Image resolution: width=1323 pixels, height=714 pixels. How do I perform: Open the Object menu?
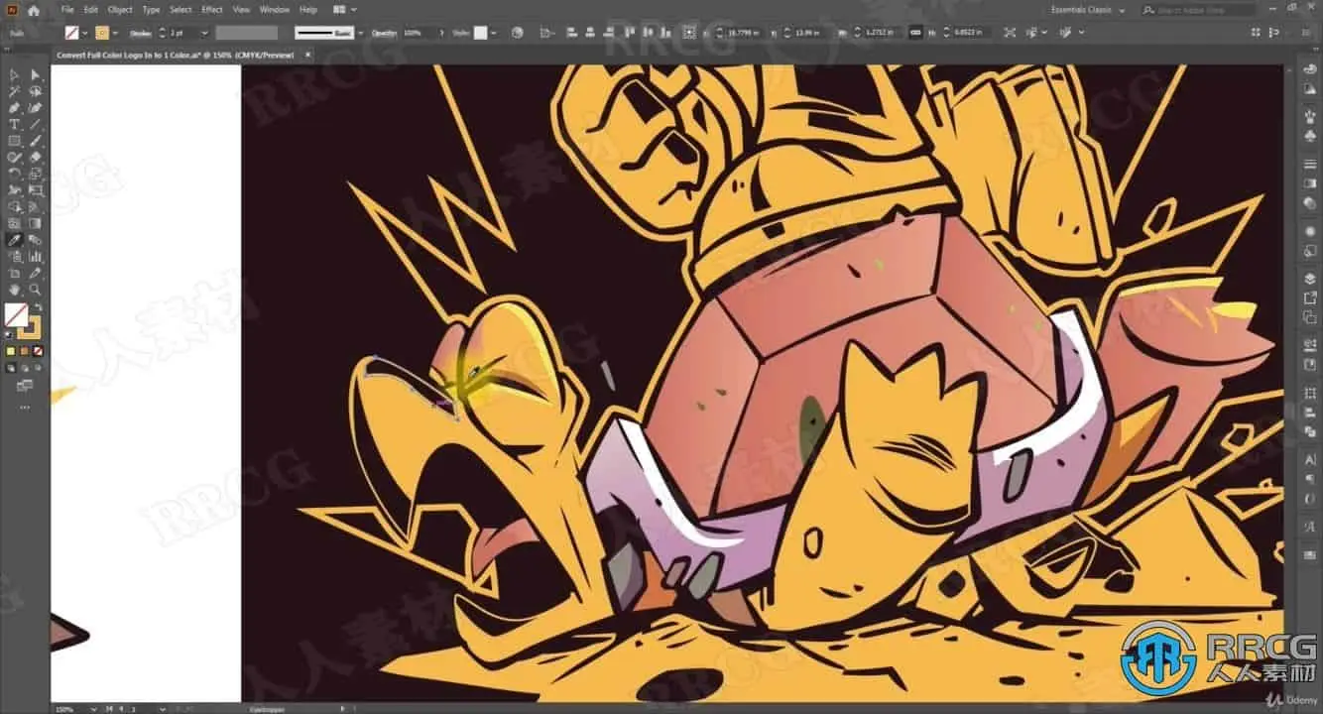click(x=120, y=10)
